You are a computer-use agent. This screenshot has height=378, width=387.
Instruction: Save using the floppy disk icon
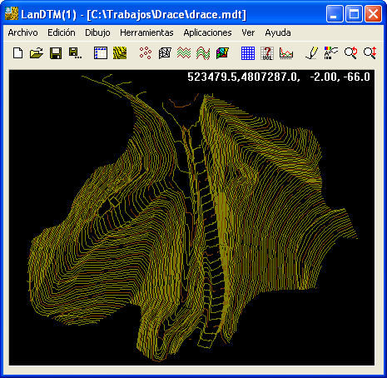tap(56, 53)
